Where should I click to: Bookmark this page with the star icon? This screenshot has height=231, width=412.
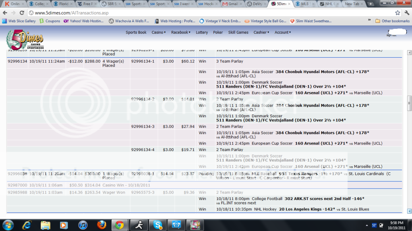coord(397,13)
